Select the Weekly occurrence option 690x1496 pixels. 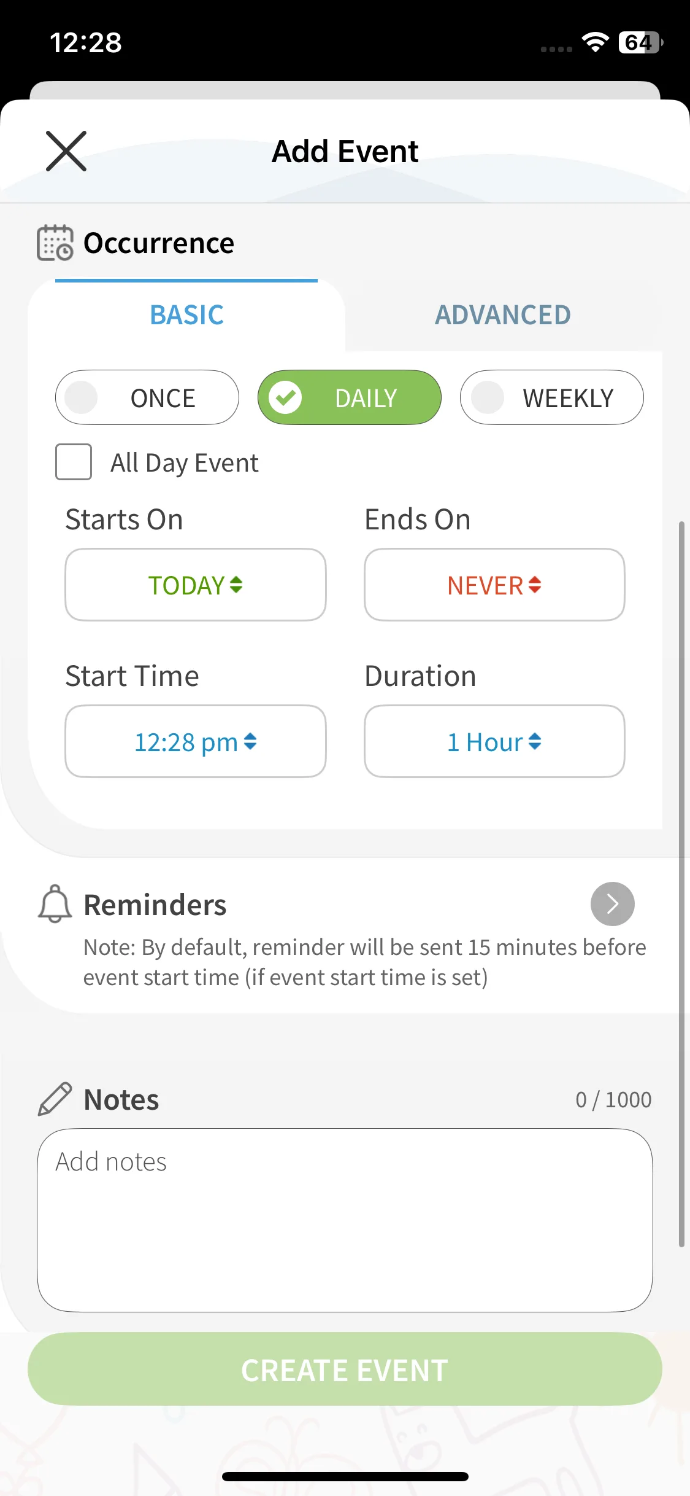tap(552, 398)
